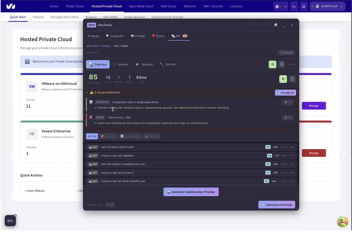352x232 pixels.
Task: Filter calls by the Duplicates (1) chip
Action: tap(130, 137)
